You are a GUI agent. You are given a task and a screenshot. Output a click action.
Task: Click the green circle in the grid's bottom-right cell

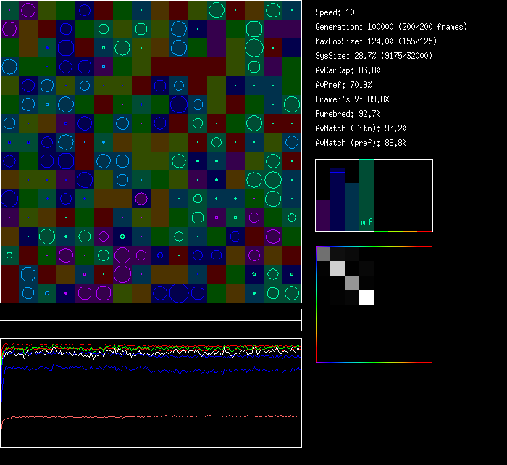pos(292,292)
